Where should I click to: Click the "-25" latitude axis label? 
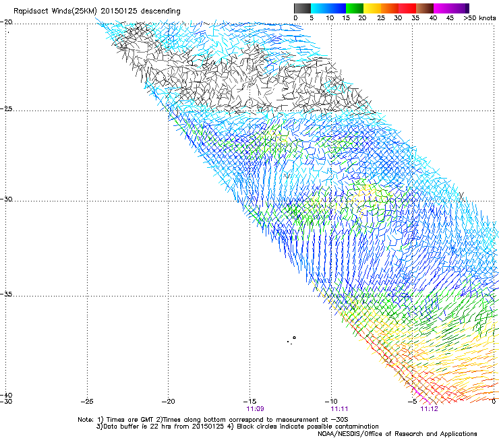(6, 108)
